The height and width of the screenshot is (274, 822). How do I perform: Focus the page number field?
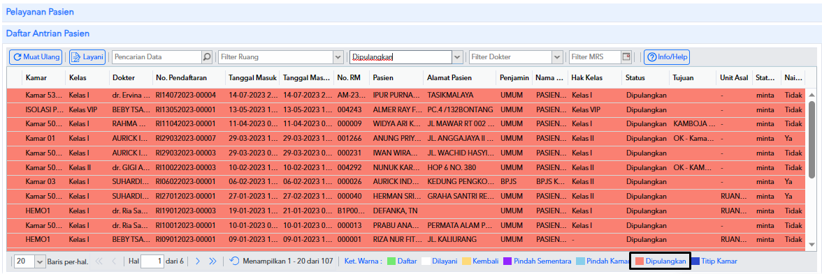152,261
